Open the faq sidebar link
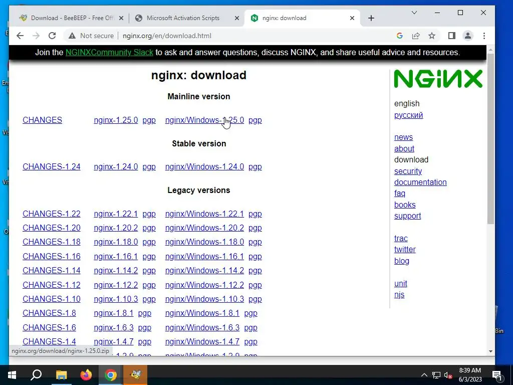The height and width of the screenshot is (385, 513). (399, 194)
